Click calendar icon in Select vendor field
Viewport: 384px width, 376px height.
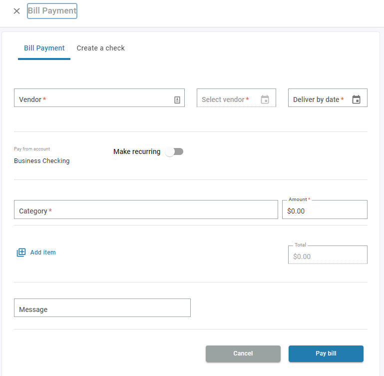[265, 99]
